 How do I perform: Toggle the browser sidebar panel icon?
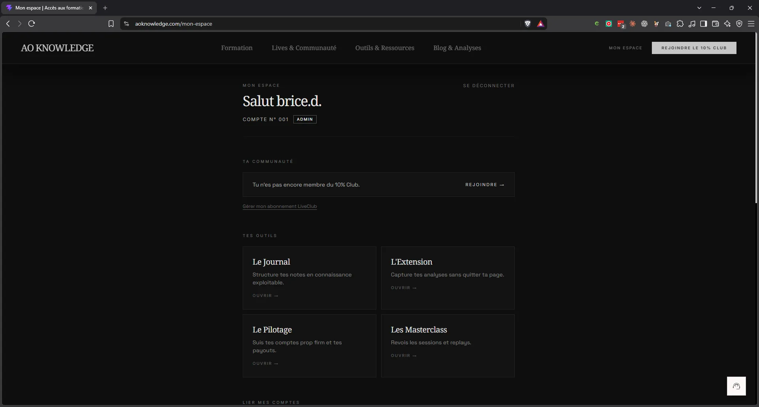[704, 24]
